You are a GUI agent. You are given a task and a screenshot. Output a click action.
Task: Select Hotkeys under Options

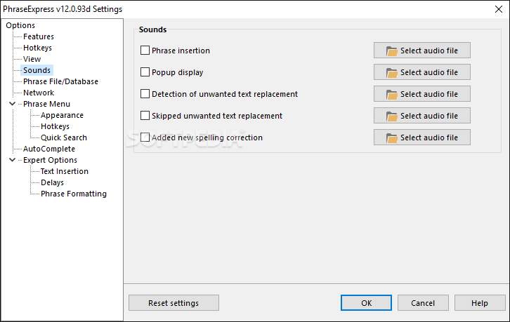pos(37,48)
